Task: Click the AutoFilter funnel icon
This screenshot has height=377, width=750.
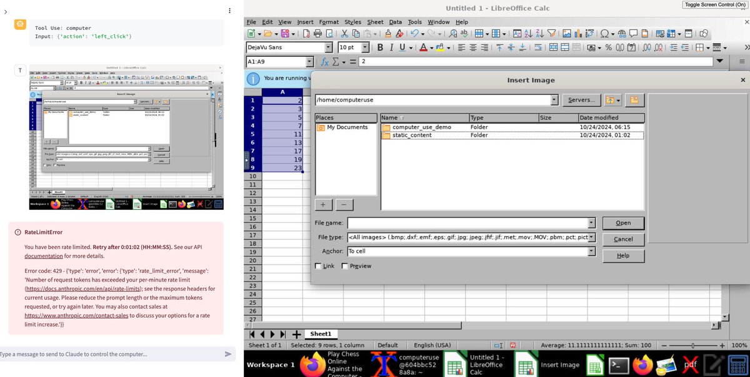Action: 552,34
